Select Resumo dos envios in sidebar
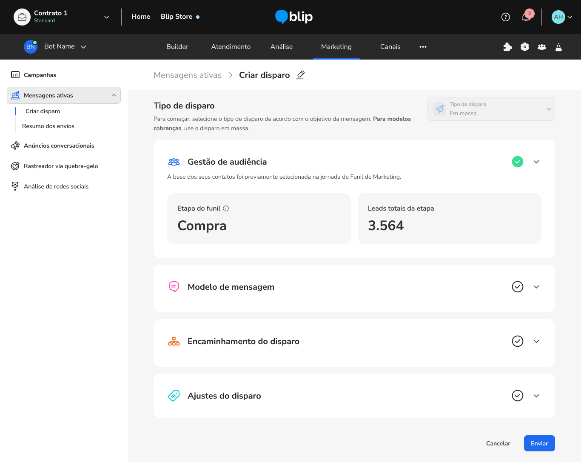The image size is (581, 462). 48,126
